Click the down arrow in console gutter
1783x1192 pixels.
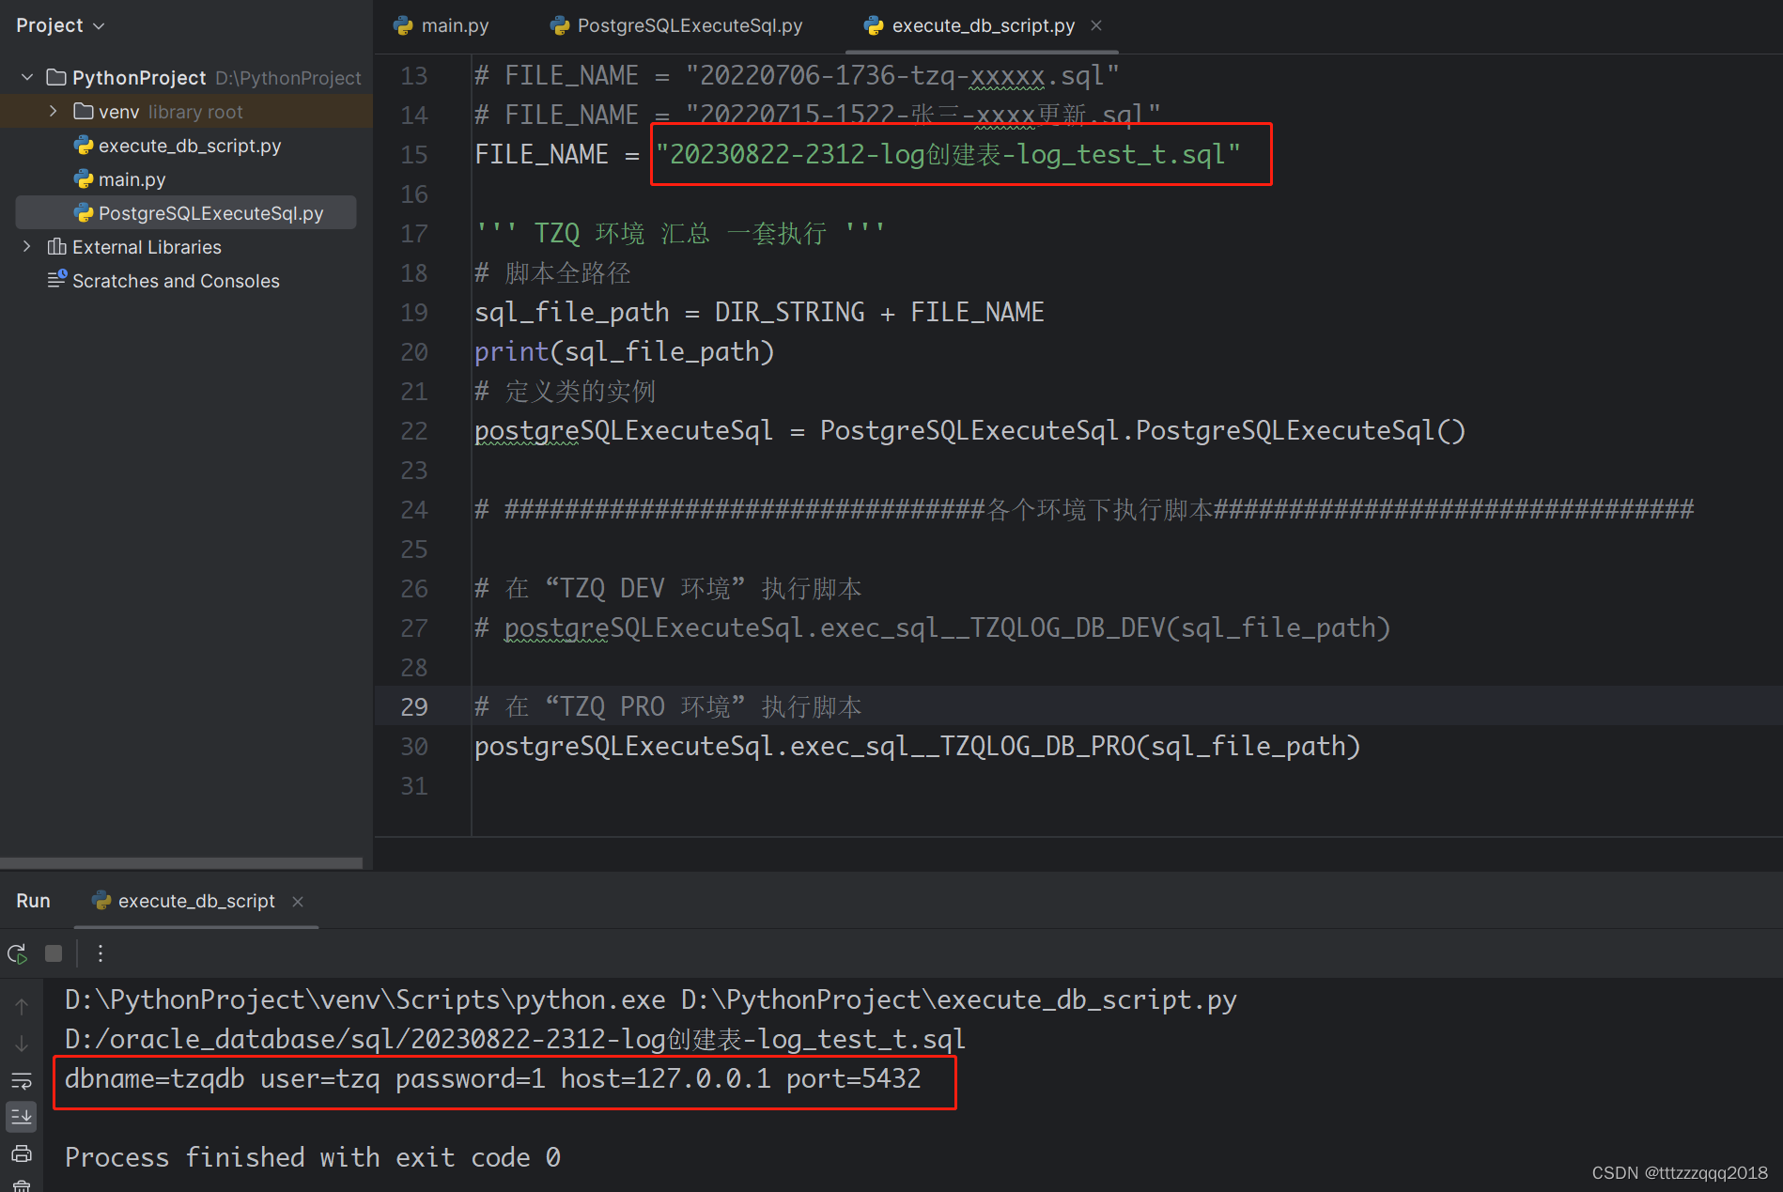22,1043
